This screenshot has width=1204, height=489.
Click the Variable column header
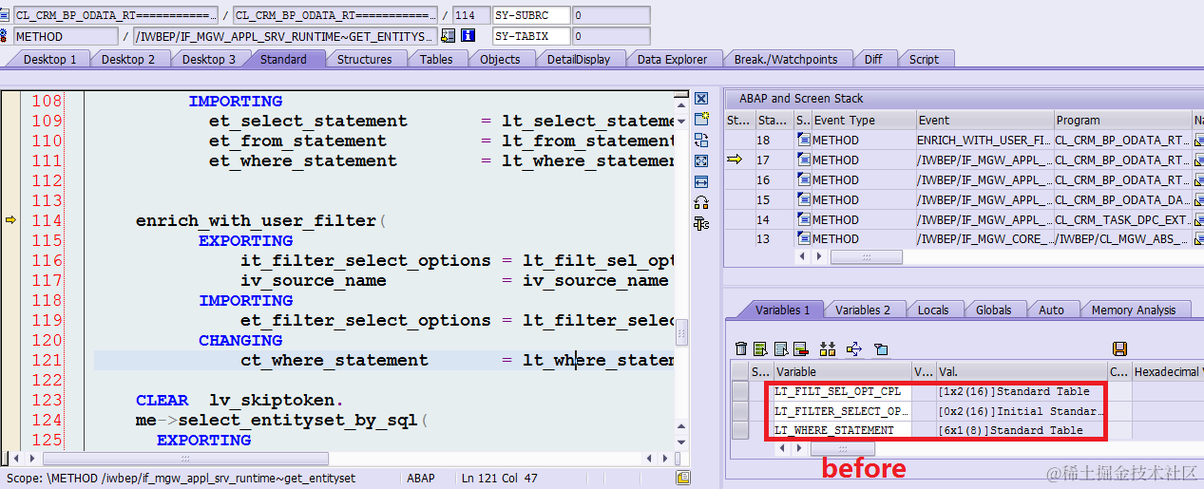coord(843,371)
